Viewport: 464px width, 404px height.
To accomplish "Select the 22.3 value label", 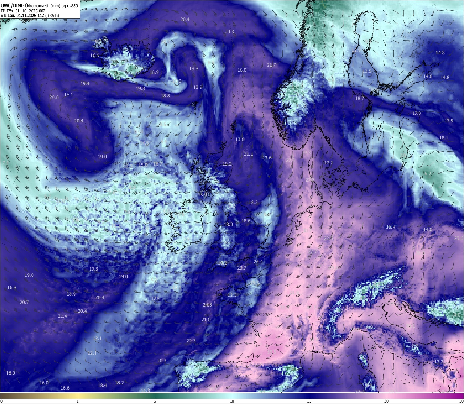I will (x=191, y=341).
